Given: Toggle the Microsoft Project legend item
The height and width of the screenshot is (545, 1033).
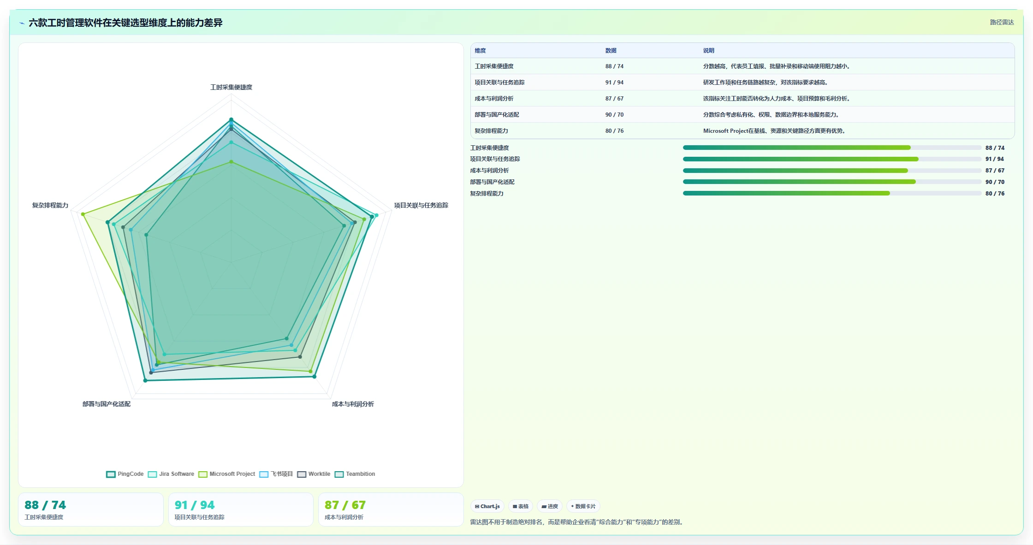Looking at the screenshot, I should tap(226, 474).
